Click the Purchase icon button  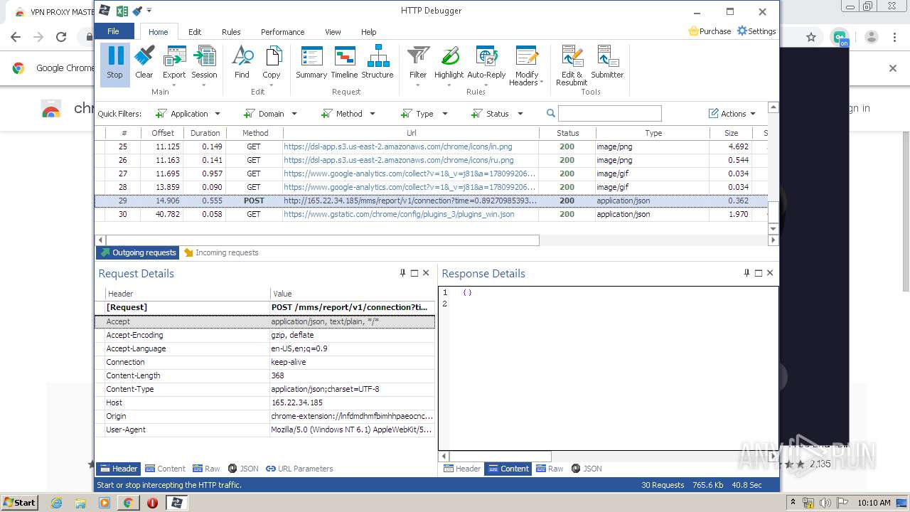tap(710, 31)
